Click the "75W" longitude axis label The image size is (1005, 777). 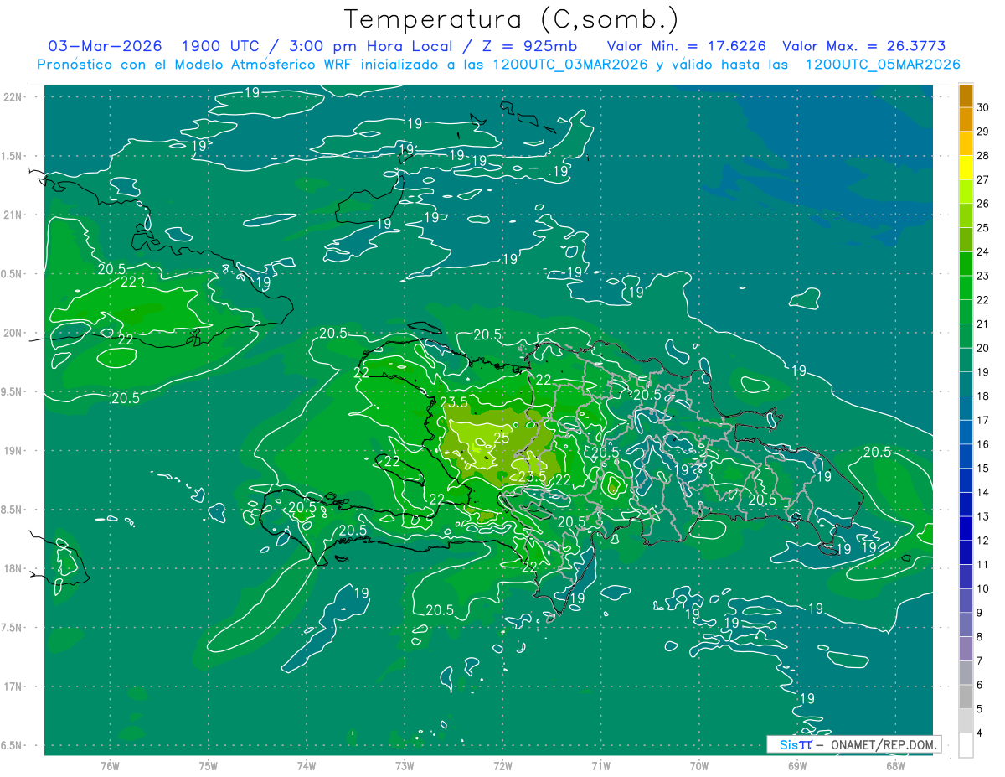pos(208,765)
